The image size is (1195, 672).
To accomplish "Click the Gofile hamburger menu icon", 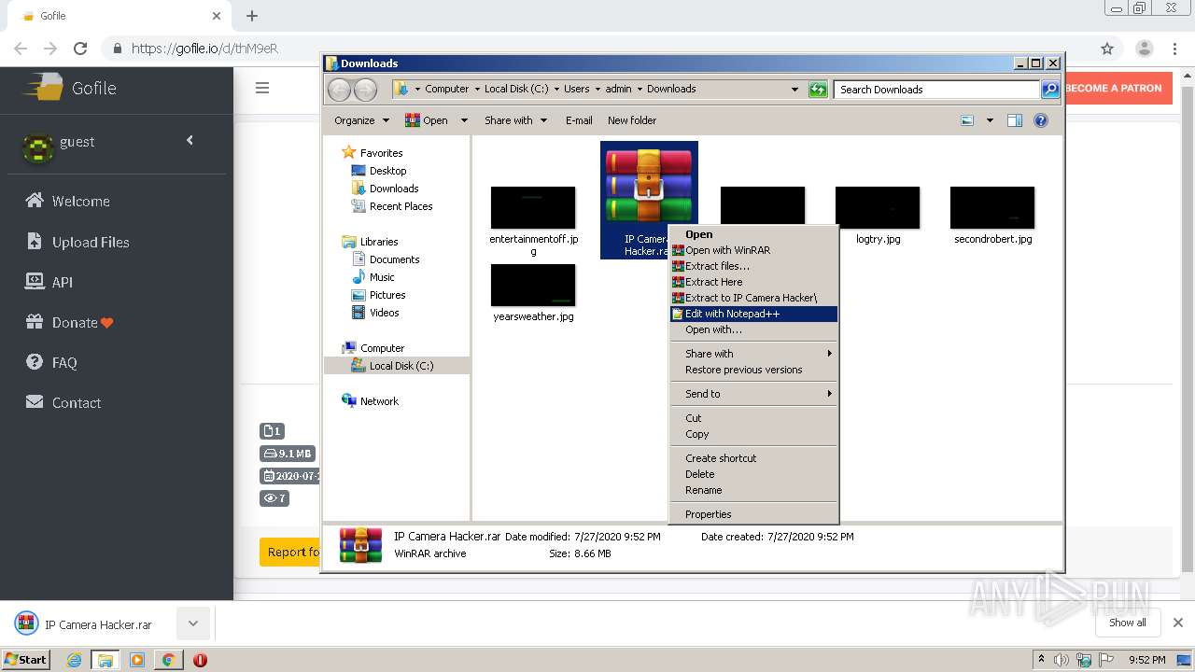I will (262, 88).
